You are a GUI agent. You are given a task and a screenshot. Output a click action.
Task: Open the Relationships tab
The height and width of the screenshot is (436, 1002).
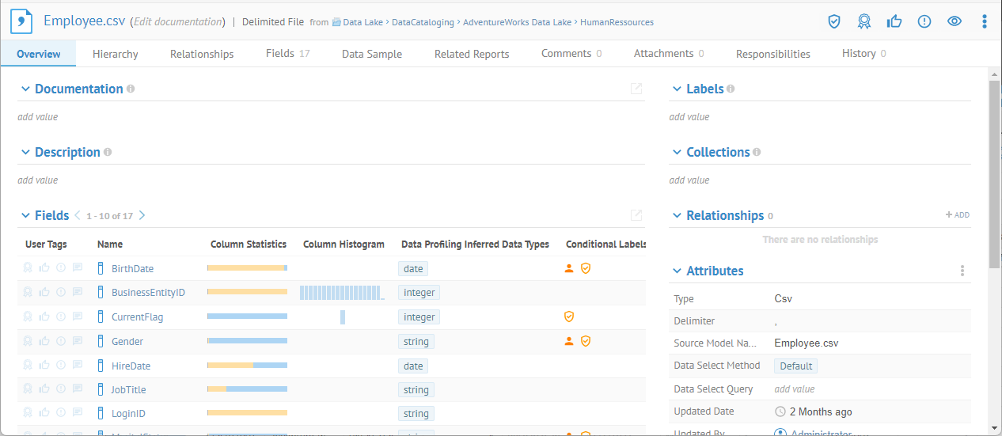[x=202, y=54]
